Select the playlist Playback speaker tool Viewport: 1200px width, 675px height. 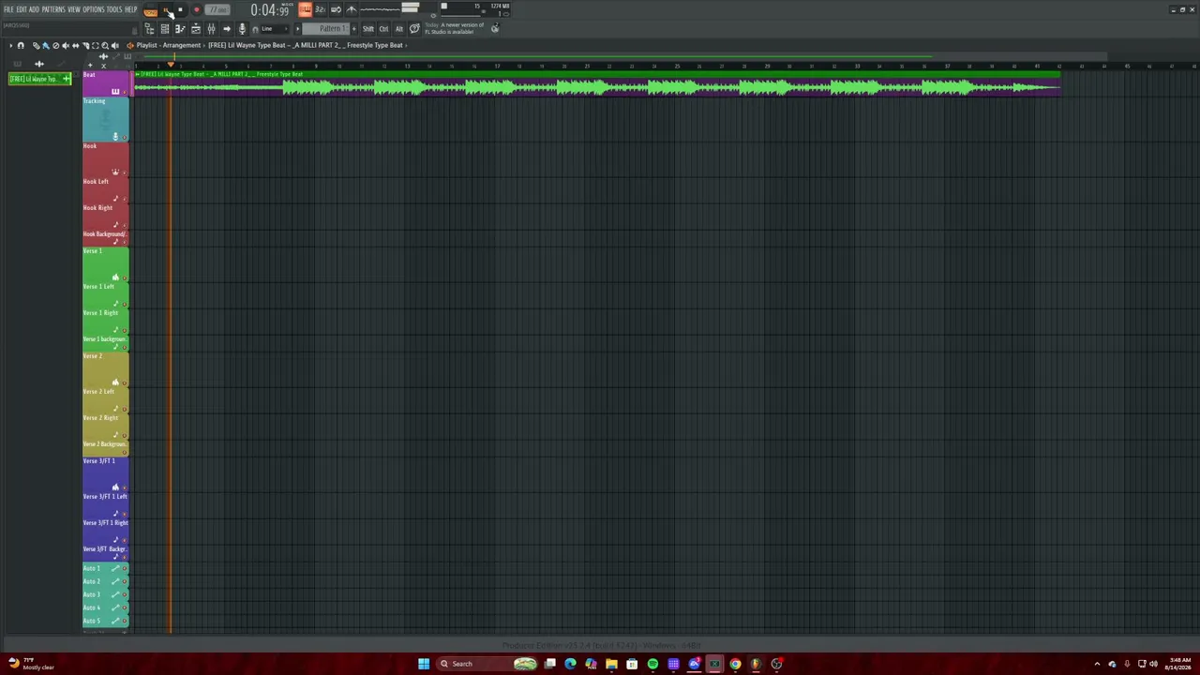(114, 46)
